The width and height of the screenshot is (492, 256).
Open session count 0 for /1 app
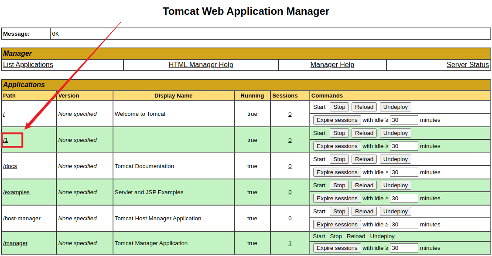[290, 140]
